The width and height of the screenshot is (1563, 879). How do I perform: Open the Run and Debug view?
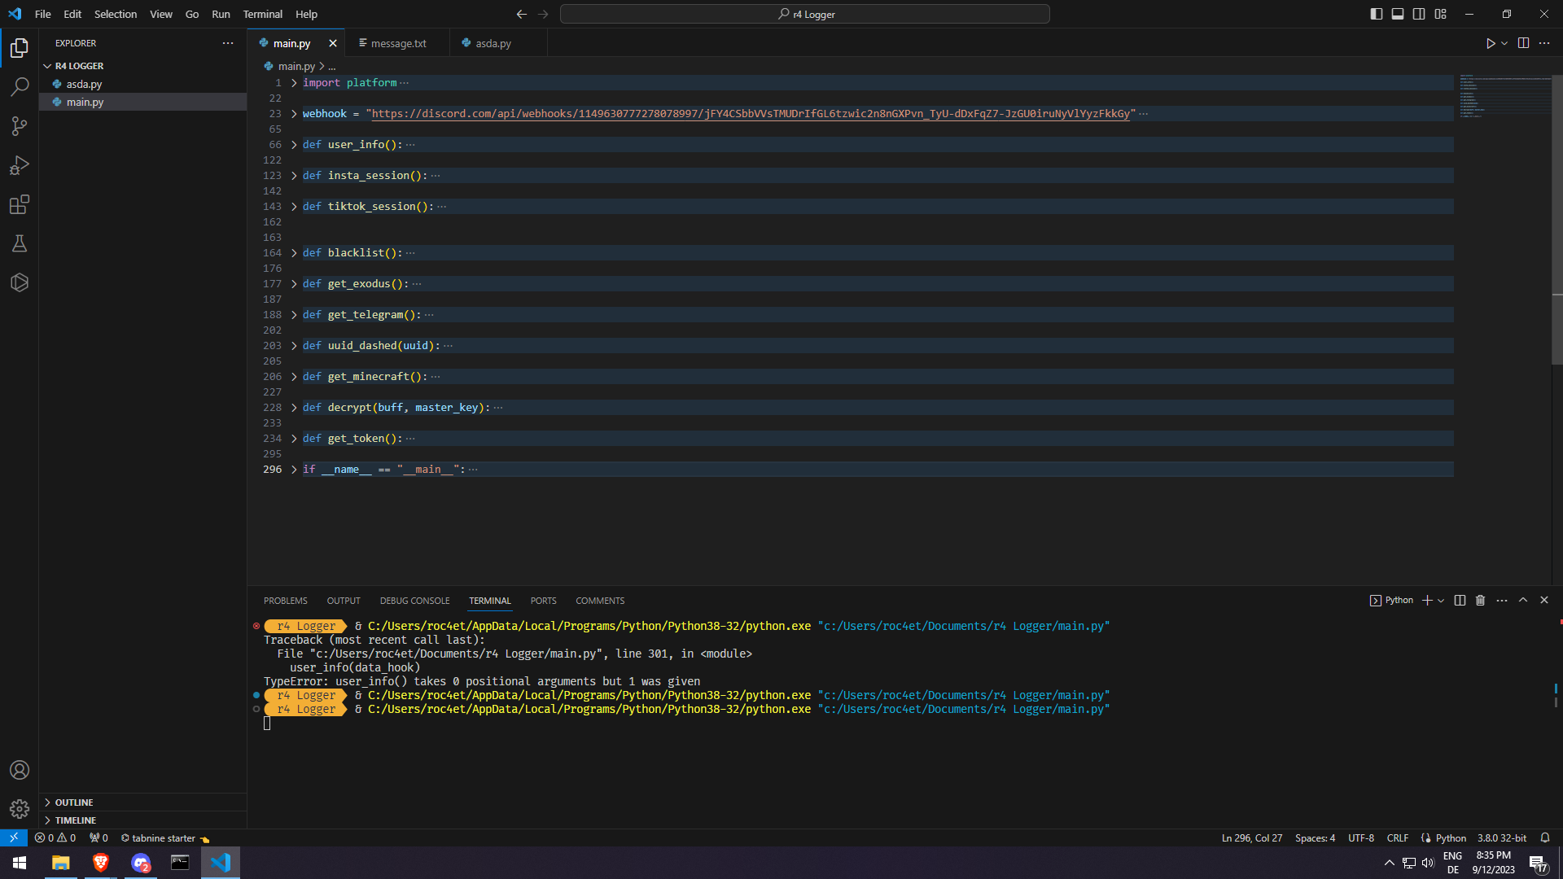(20, 165)
